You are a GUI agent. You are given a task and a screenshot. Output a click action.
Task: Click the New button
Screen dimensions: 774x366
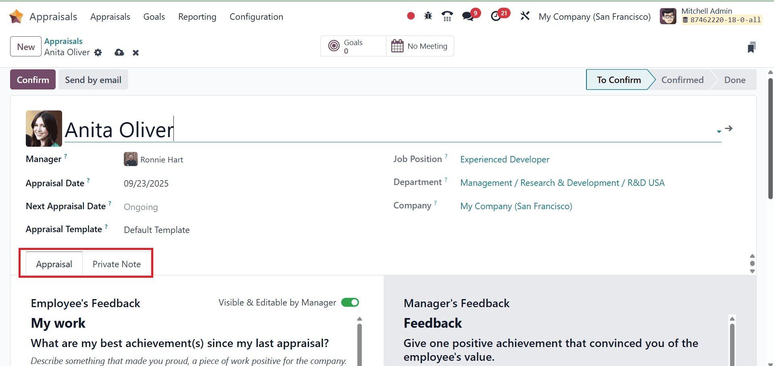(x=26, y=46)
